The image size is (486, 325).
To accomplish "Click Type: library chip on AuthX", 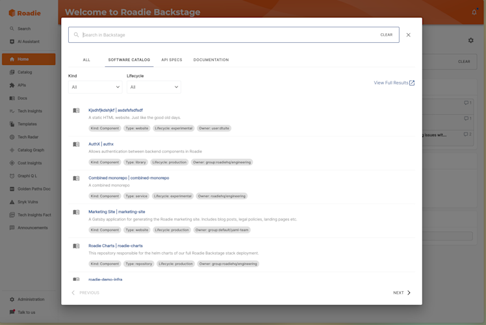I will click(135, 162).
